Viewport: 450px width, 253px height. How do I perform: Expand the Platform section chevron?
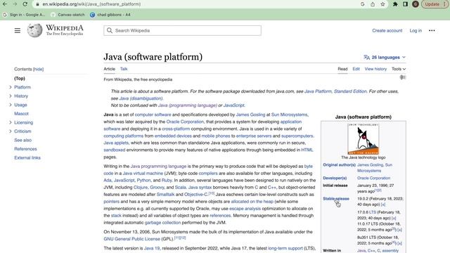tap(11, 87)
